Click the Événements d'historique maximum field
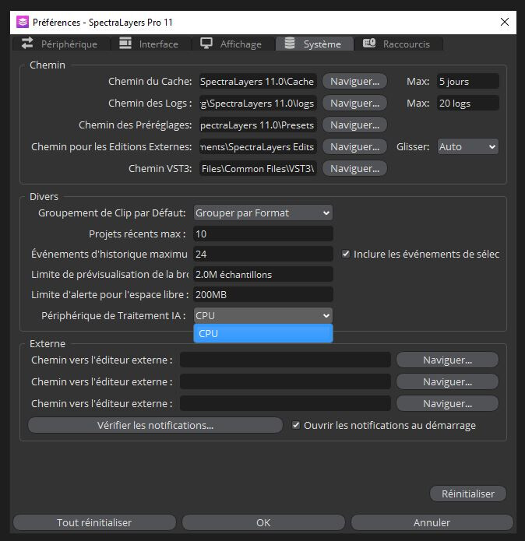This screenshot has height=541, width=525. click(263, 254)
